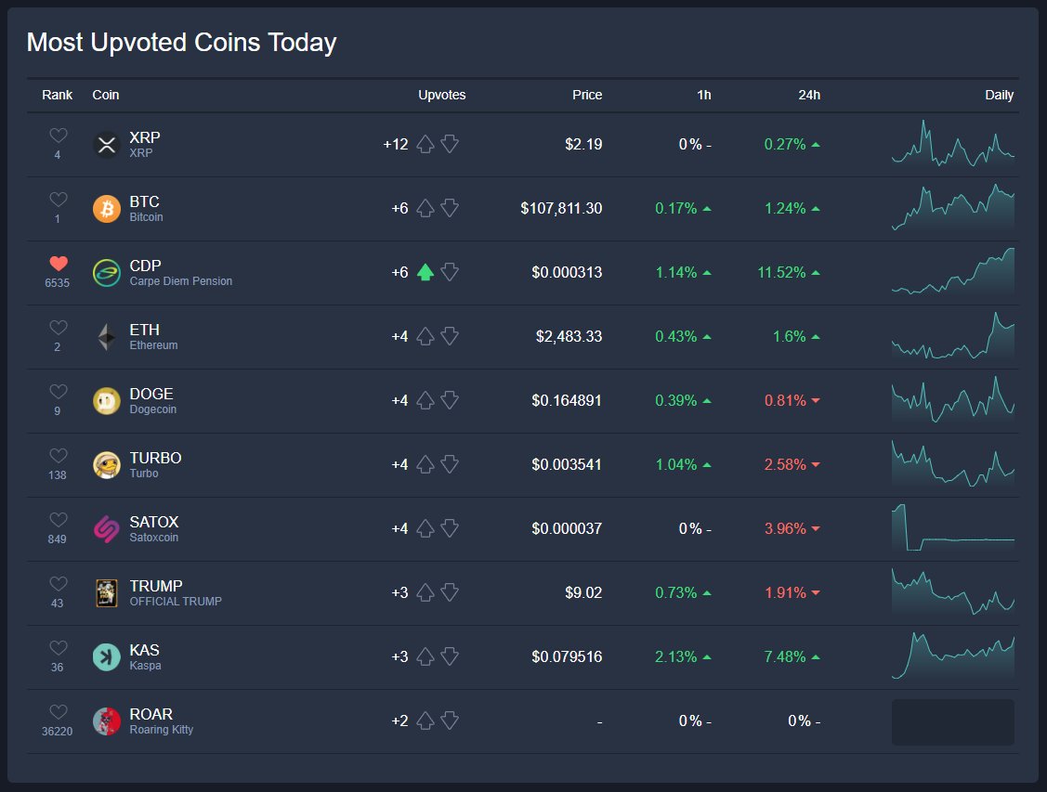
Task: Click the Roaring Kitty logo
Action: (107, 721)
